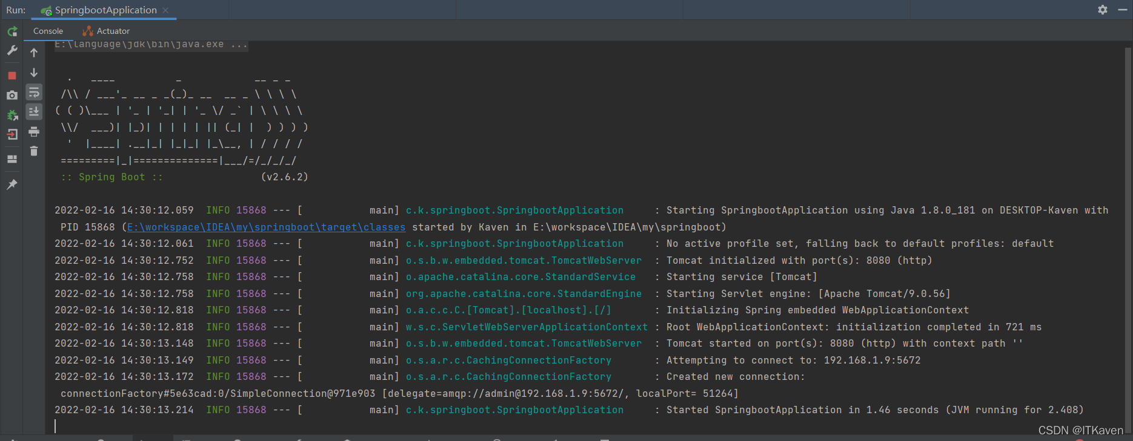Jump up the stack trace with up arrow
Screen dimensions: 1133x441
pos(34,53)
